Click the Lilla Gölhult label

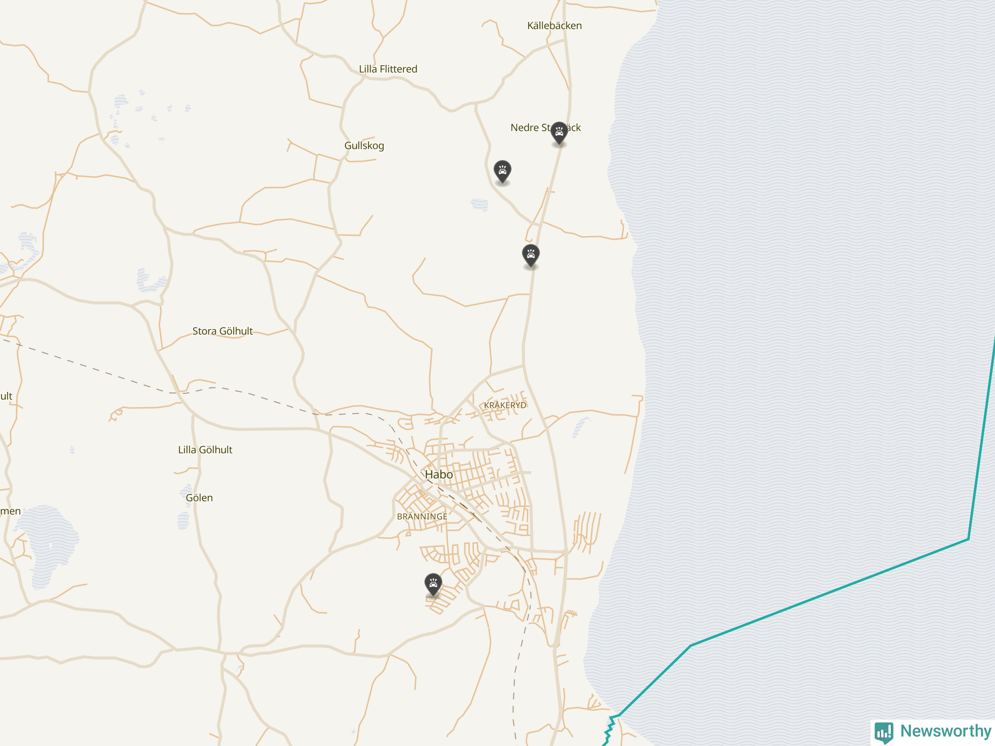205,450
